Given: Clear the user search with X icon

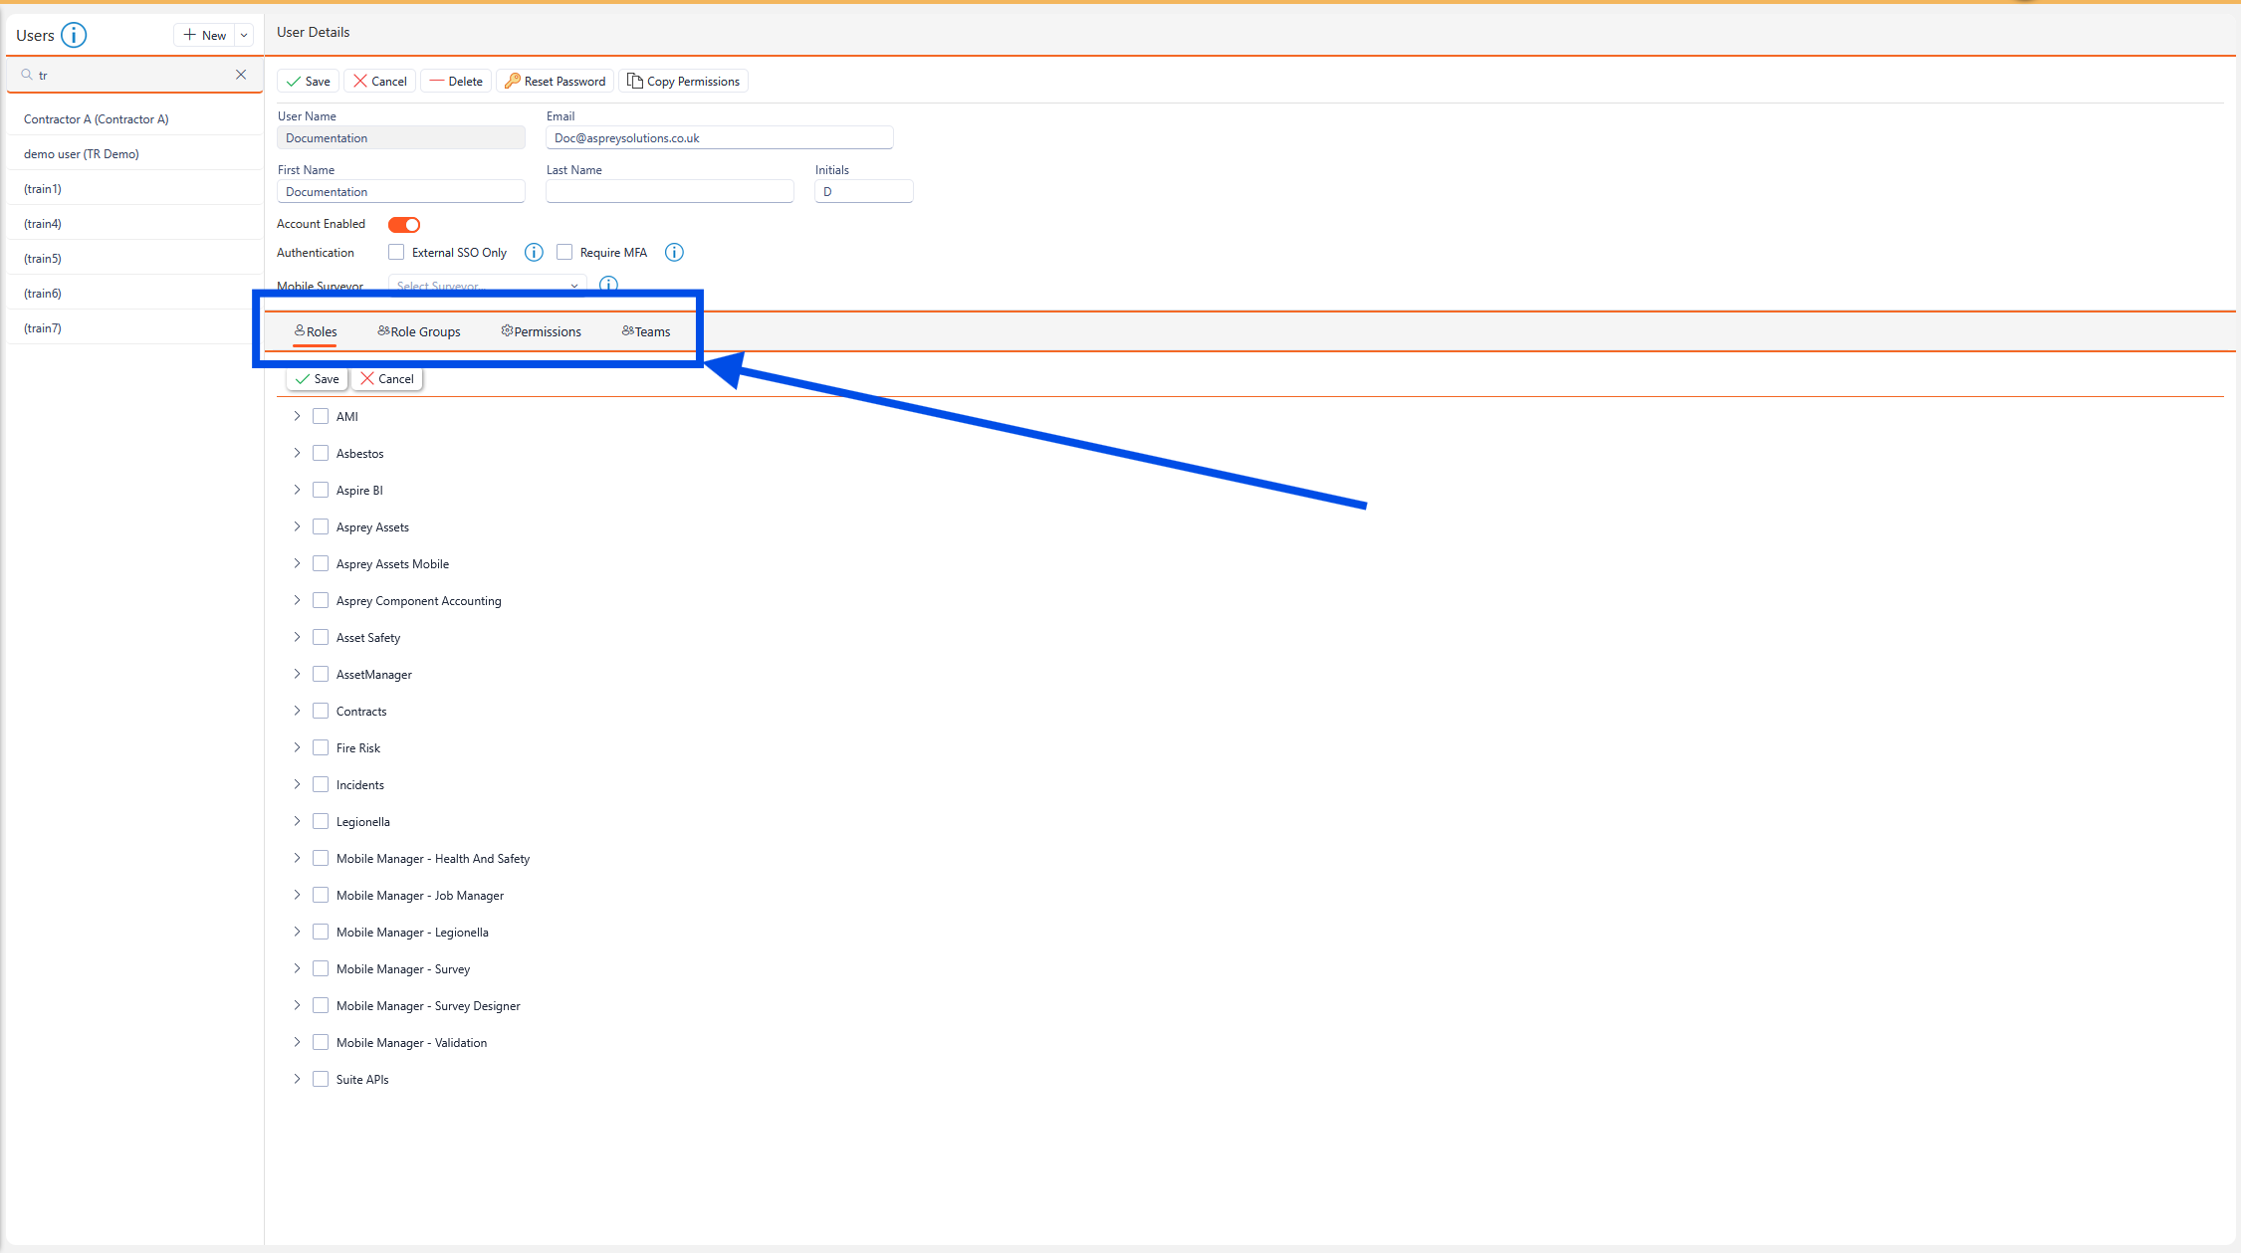Looking at the screenshot, I should click(x=241, y=75).
